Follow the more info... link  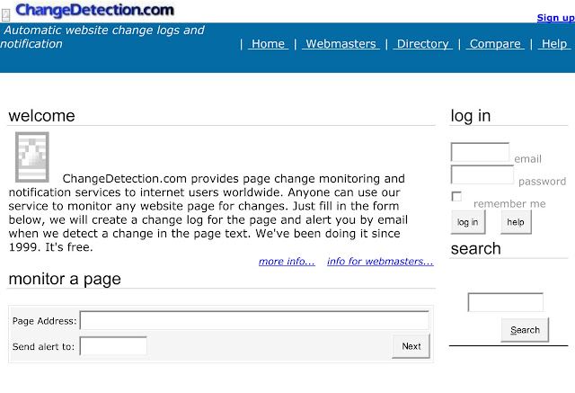[287, 262]
